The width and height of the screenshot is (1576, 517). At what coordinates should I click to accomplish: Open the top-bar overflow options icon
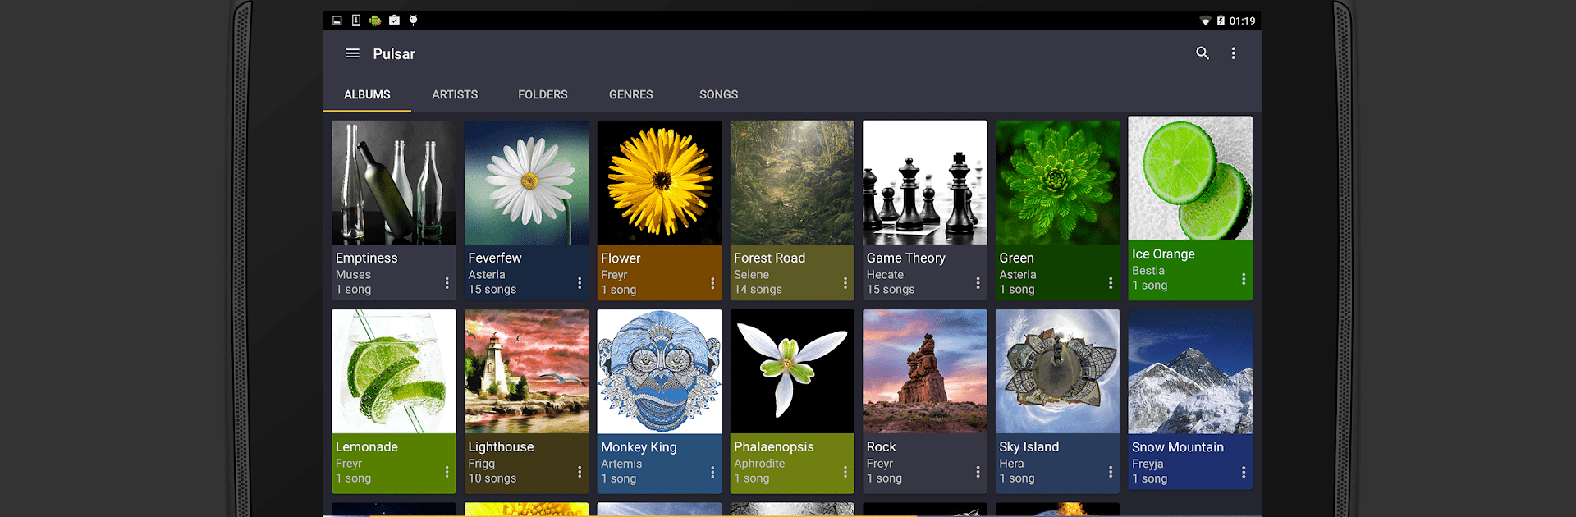pyautogui.click(x=1233, y=53)
